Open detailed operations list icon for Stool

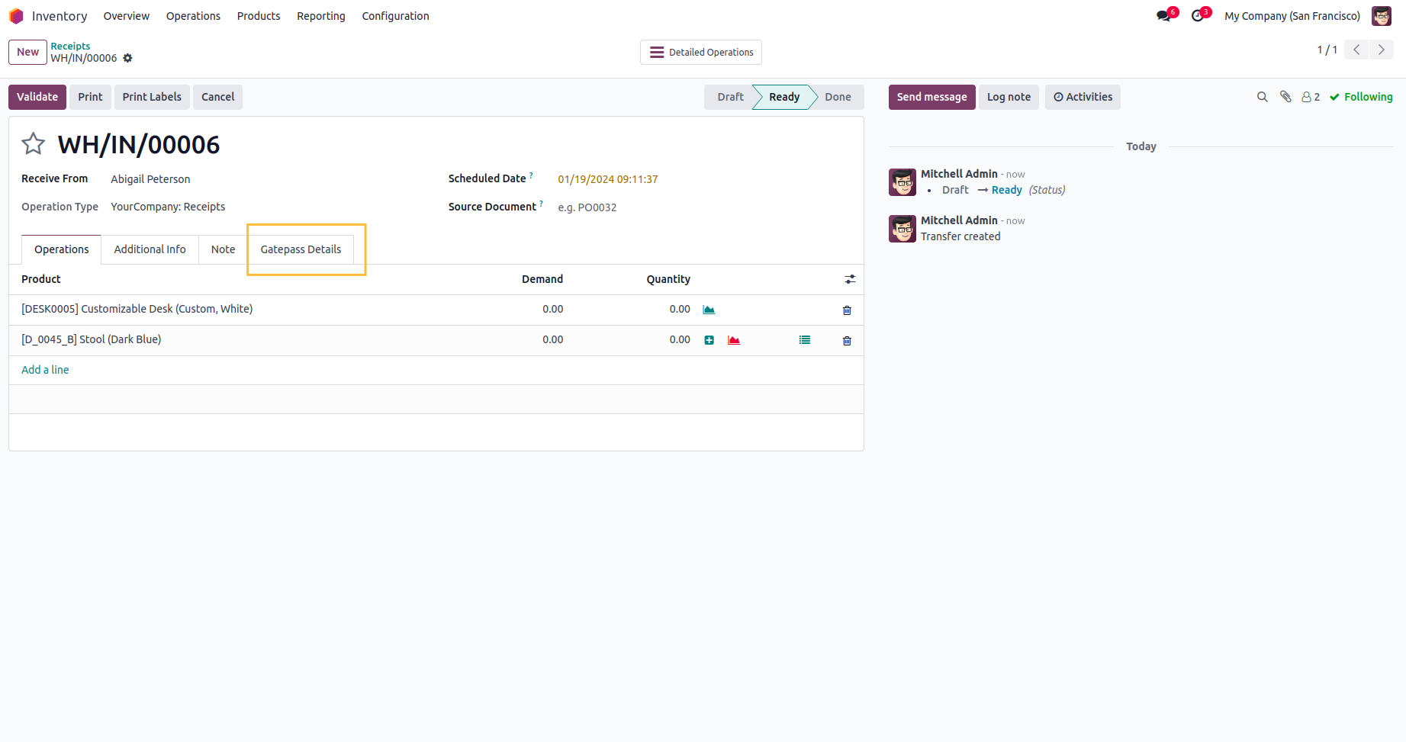[805, 340]
